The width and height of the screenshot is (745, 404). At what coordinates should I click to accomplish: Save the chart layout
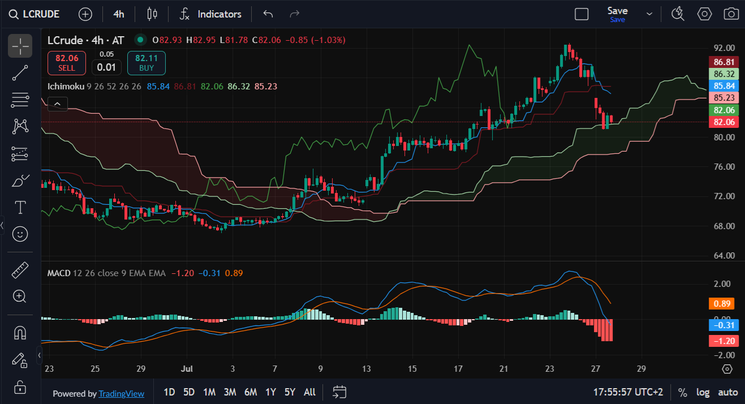pyautogui.click(x=617, y=14)
